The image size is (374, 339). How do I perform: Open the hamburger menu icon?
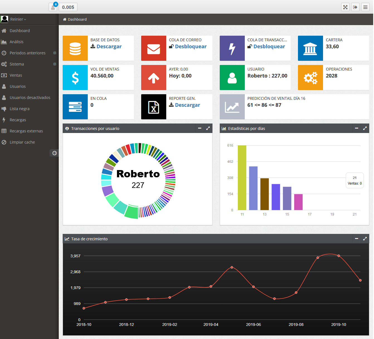click(365, 7)
